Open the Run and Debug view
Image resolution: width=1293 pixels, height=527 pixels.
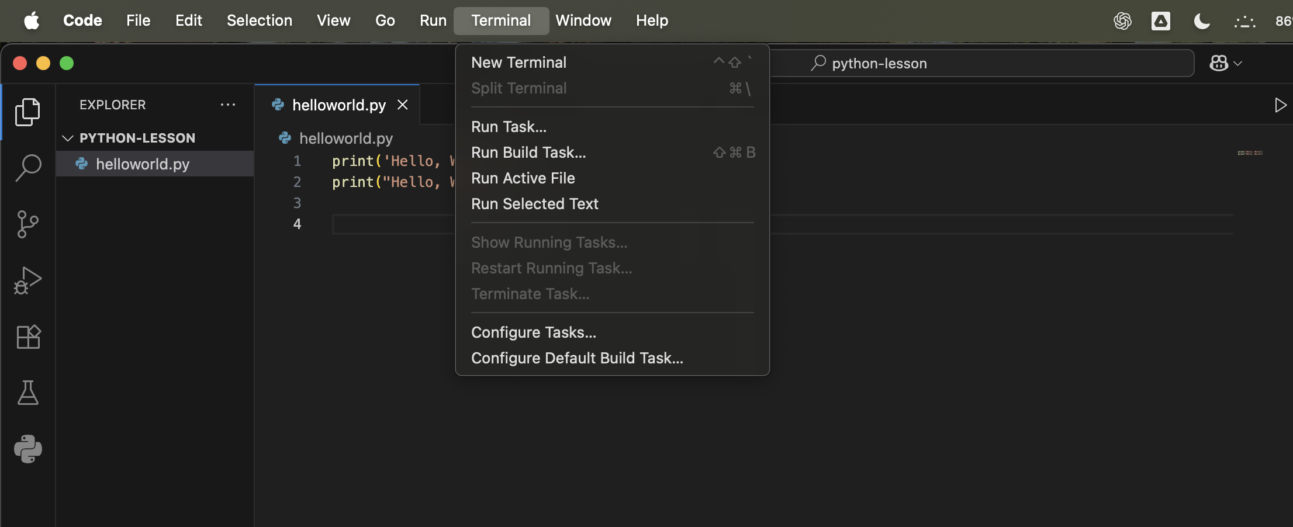[27, 280]
